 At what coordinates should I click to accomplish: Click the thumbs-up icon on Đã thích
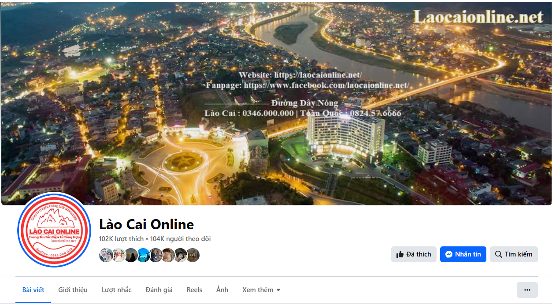coord(400,254)
